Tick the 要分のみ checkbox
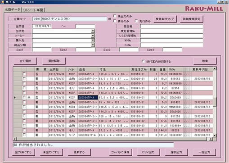 click(x=115, y=21)
